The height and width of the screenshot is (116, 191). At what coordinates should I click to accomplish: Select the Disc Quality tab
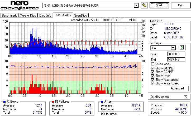[63, 15]
